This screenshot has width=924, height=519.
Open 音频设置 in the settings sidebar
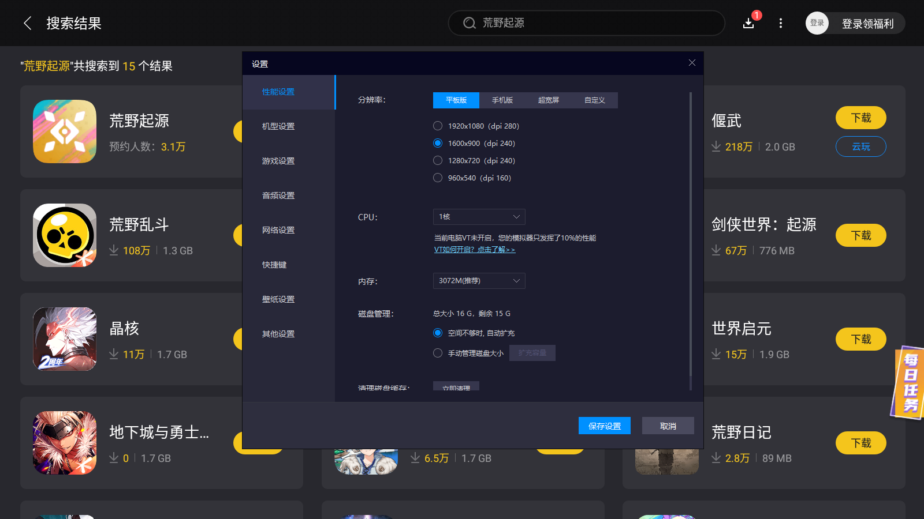coord(289,195)
